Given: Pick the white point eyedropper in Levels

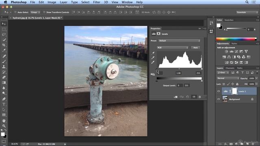Looking at the screenshot, I should coord(153,62).
